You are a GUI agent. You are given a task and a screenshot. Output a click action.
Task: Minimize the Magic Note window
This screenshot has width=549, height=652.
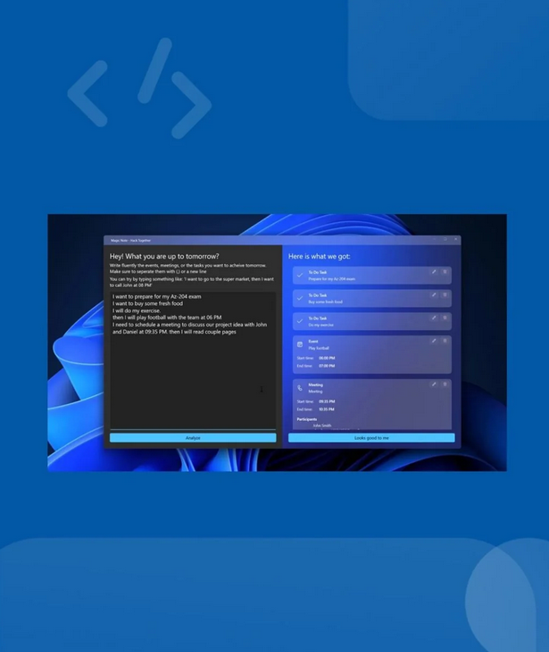pyautogui.click(x=434, y=240)
